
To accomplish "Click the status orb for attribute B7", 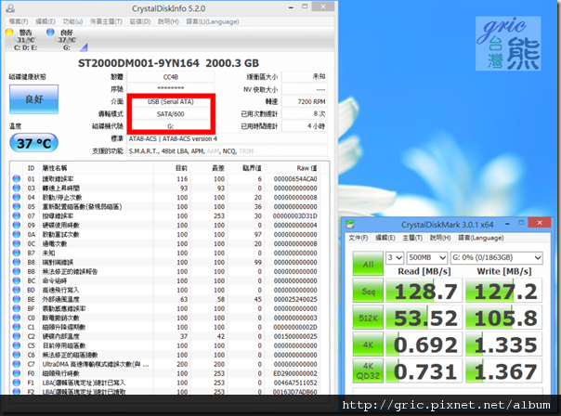I will pos(17,253).
